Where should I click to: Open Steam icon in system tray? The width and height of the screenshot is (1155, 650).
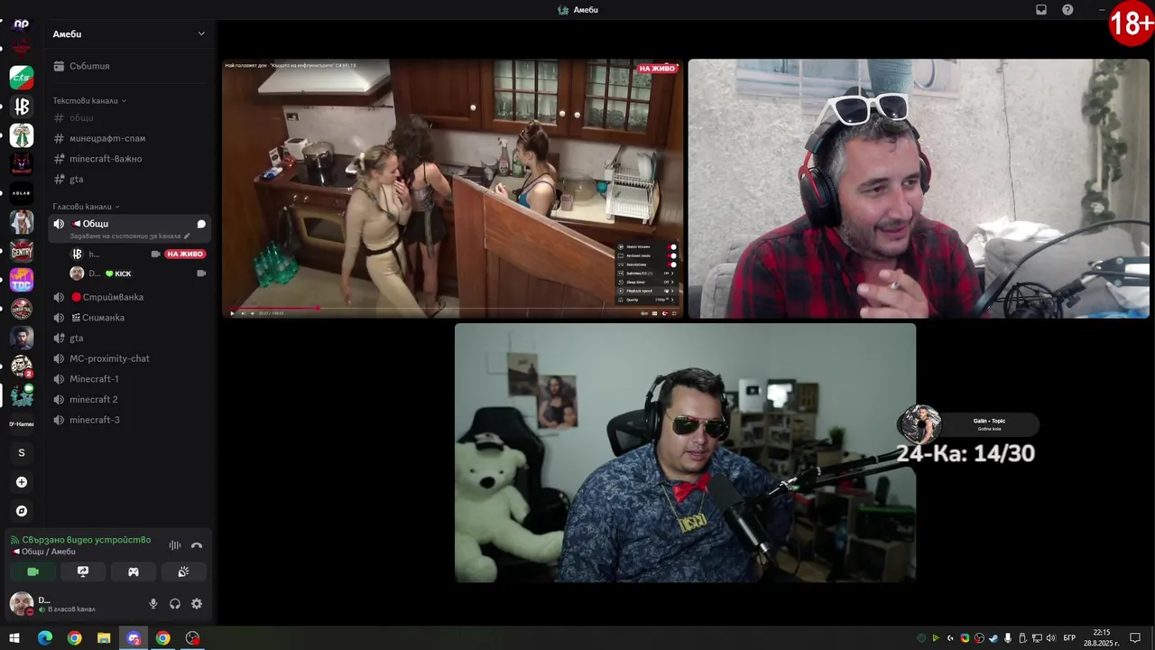pos(993,638)
